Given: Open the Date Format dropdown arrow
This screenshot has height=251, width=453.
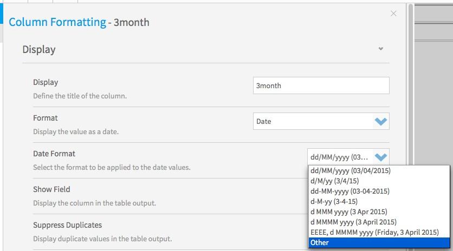Looking at the screenshot, I should tap(380, 157).
